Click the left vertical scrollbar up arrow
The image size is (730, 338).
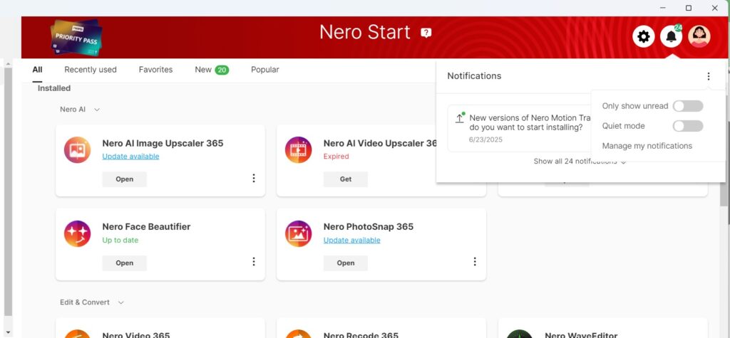[8, 64]
